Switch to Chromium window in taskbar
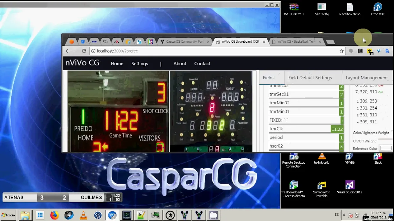The image size is (394, 221). tap(112, 215)
